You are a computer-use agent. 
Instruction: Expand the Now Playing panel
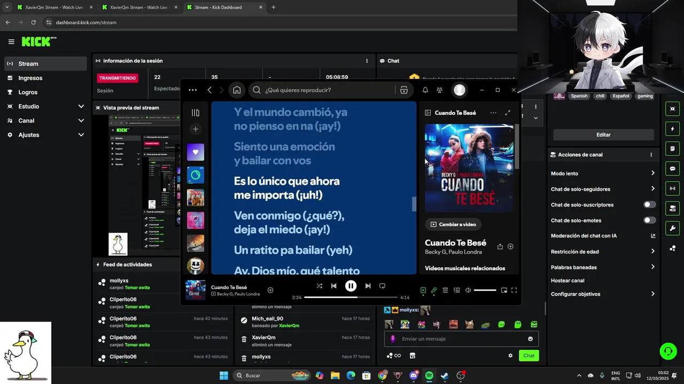pos(508,113)
